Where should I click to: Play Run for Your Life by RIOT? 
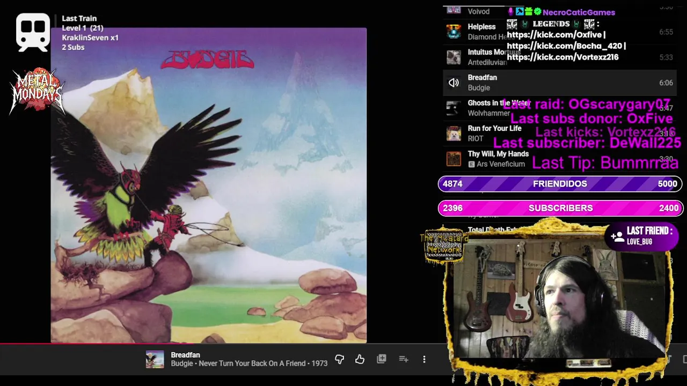point(559,133)
